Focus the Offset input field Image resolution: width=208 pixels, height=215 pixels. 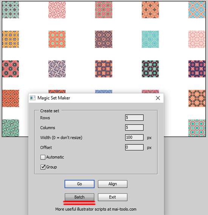pyautogui.click(x=134, y=147)
